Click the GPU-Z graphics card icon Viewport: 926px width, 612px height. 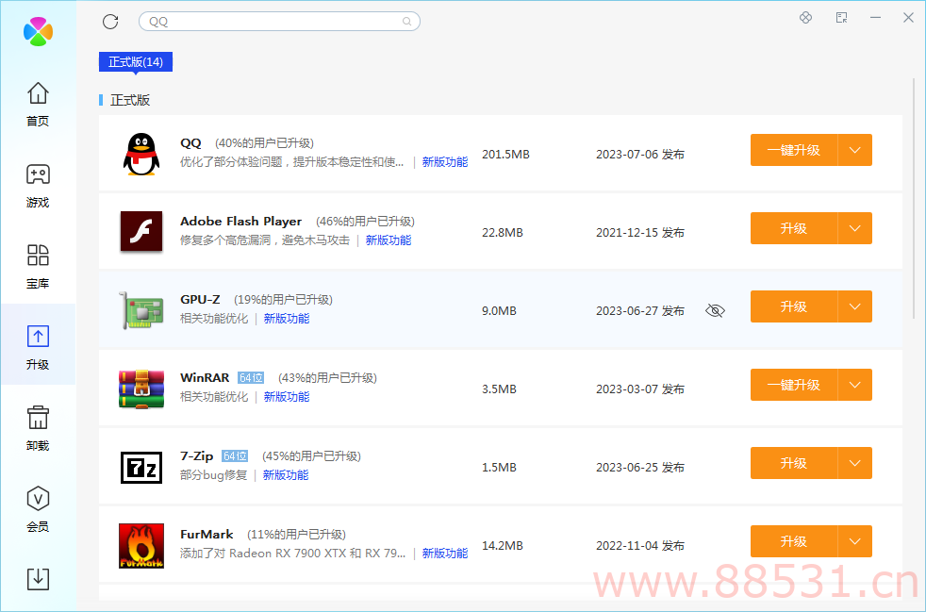pos(141,310)
